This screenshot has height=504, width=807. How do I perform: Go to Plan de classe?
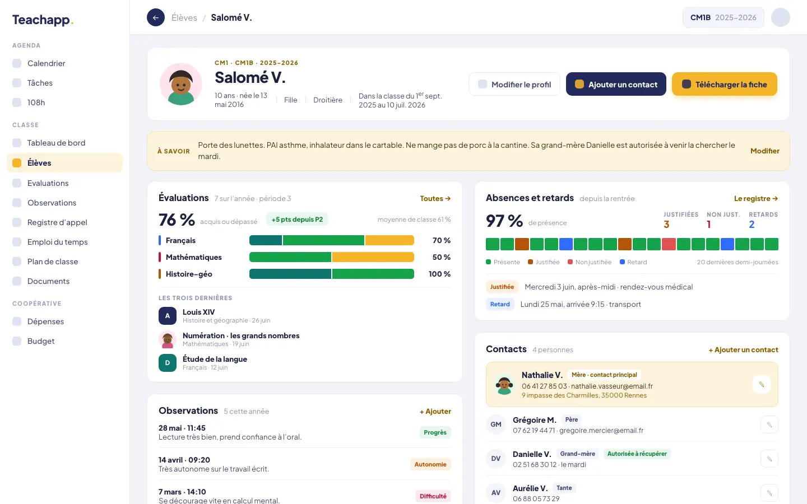tap(64, 262)
